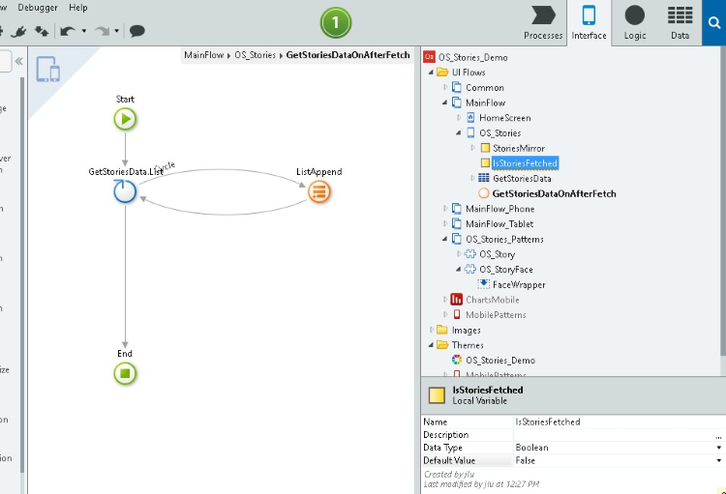Click the OS_Stories breadcrumb link
This screenshot has height=494, width=726.
pos(256,55)
